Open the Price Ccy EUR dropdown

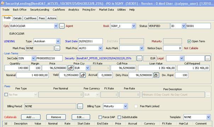coord(88,68)
